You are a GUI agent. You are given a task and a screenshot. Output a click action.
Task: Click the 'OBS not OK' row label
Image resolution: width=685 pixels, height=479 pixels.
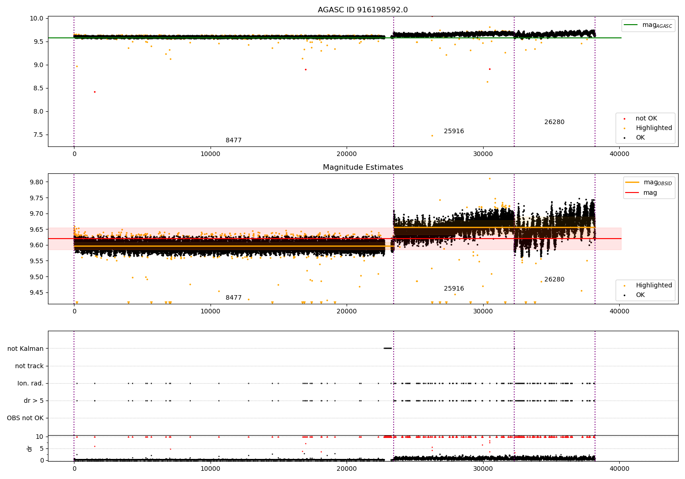pos(25,418)
